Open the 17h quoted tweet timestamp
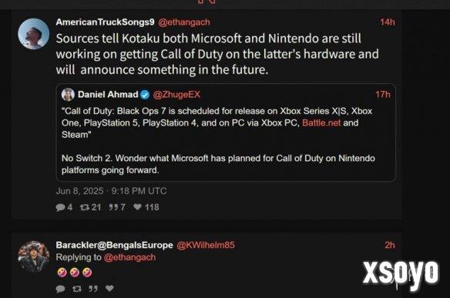The width and height of the screenshot is (450, 298). click(x=383, y=95)
